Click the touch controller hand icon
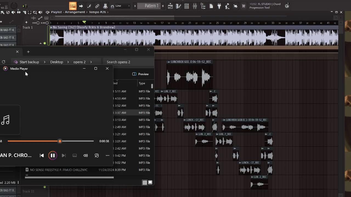The image size is (351, 197). click(235, 6)
